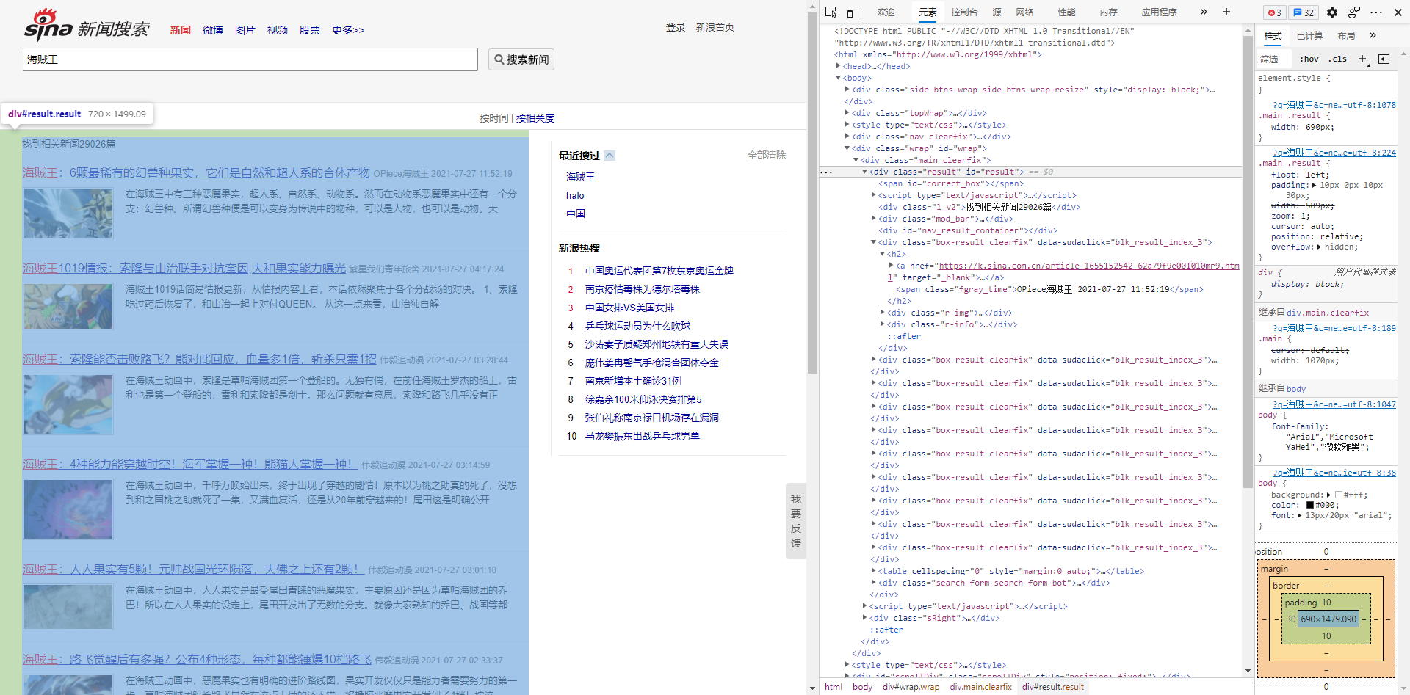Collapse the 最近搜过 history arrow
1410x695 pixels.
click(610, 156)
